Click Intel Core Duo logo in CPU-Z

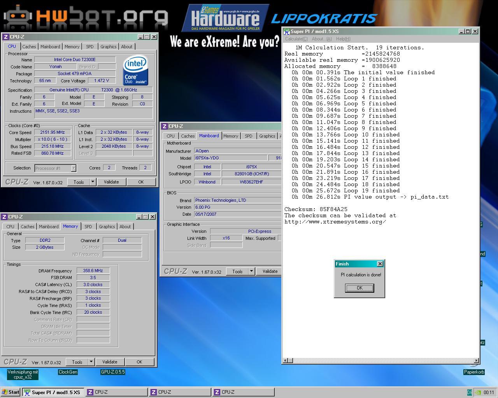[x=135, y=70]
